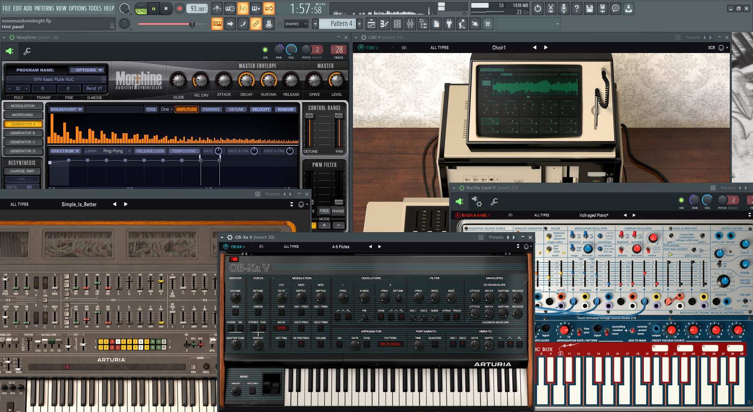
Task: Open Morphine's wrench settings icon
Action: 27,51
